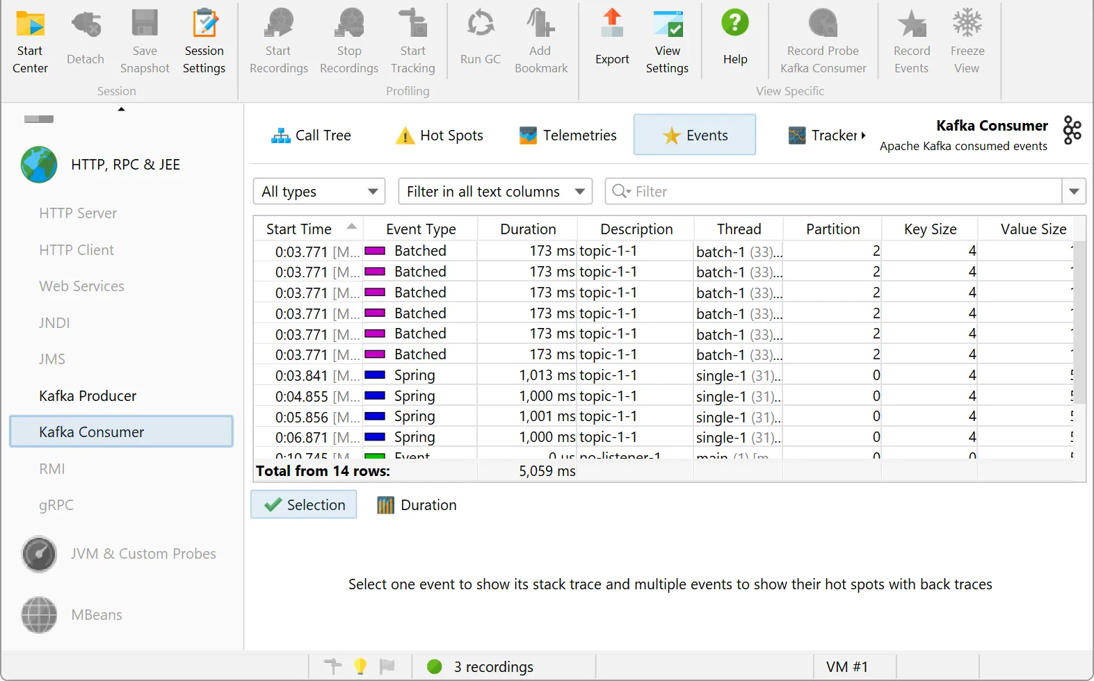Click the green Help icon
The image size is (1094, 681).
(x=734, y=24)
